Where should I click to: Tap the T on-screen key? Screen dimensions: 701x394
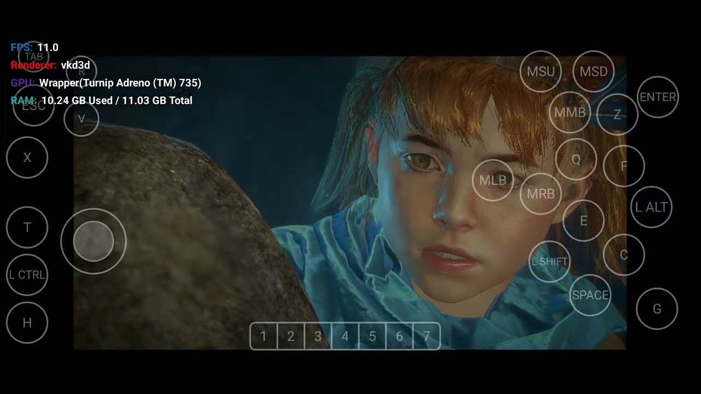point(27,227)
